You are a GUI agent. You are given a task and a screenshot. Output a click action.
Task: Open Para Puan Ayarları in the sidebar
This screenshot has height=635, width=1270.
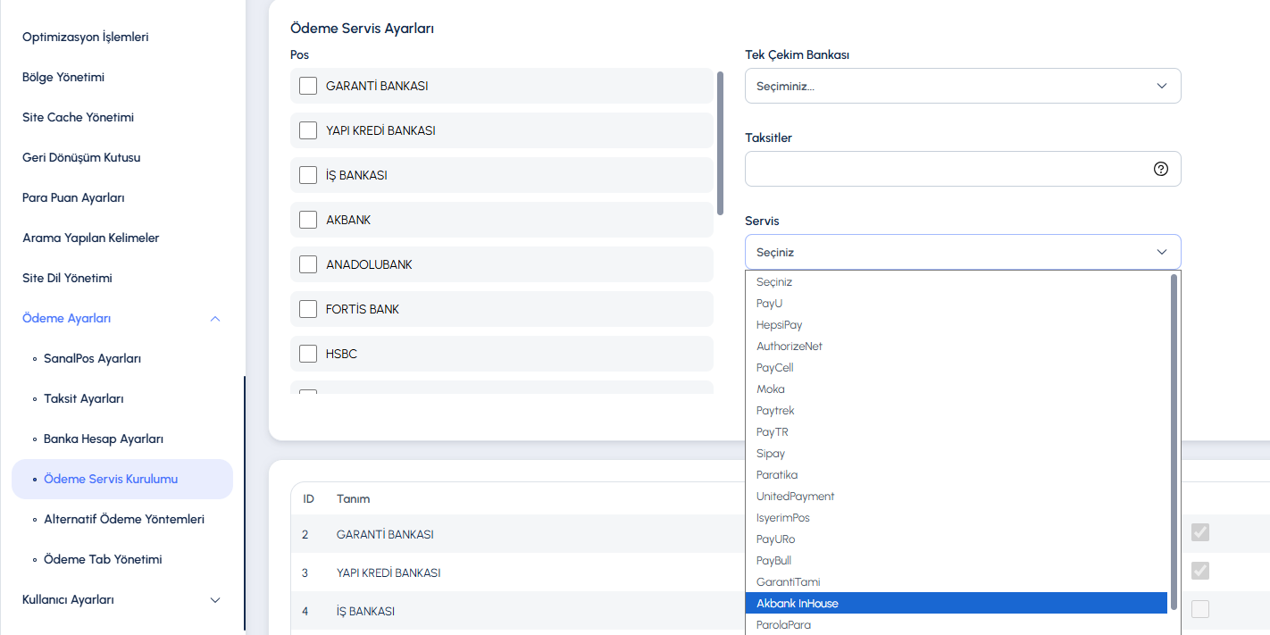click(73, 197)
